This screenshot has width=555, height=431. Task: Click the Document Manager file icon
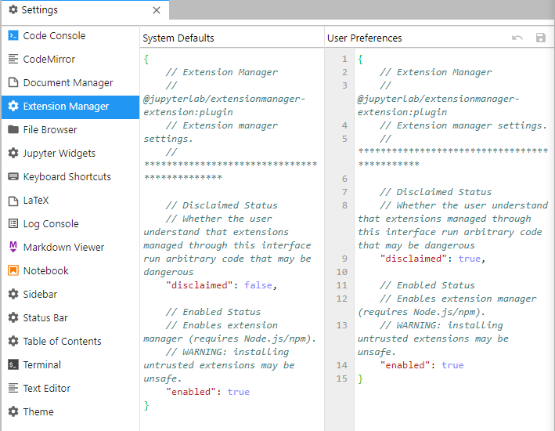point(13,82)
